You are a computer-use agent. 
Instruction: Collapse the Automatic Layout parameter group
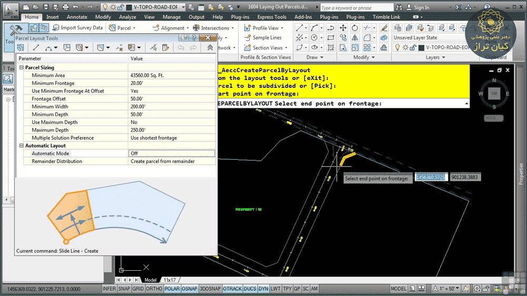[x=22, y=146]
